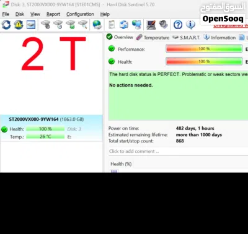This screenshot has width=248, height=234.
Task: Click the green check icon in disk list
Action: click(x=4, y=129)
